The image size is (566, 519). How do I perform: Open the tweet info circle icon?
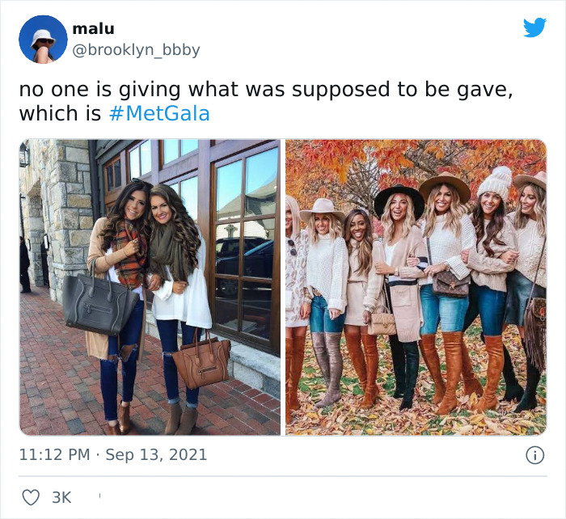tap(534, 455)
